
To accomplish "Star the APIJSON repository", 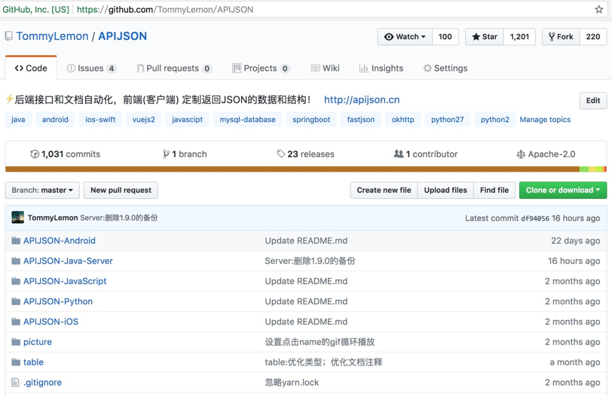I will coord(484,37).
